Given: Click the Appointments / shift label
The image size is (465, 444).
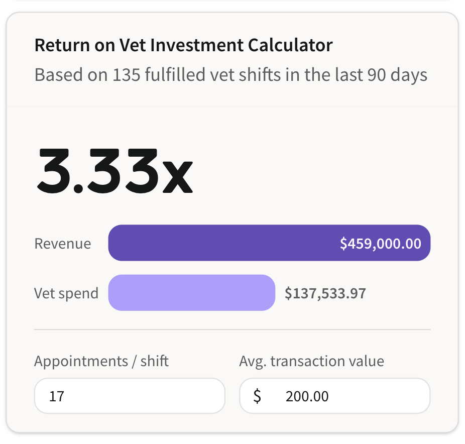Looking at the screenshot, I should pyautogui.click(x=101, y=361).
